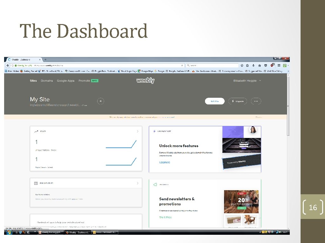Dismiss the notification banner
325x243 pixels.
pos(258,117)
